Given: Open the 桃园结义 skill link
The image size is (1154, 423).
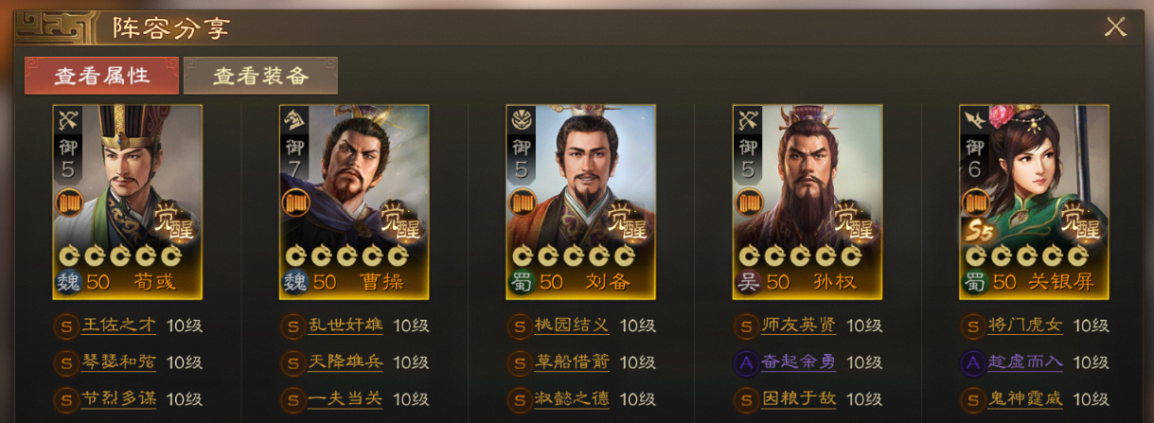Looking at the screenshot, I should tap(572, 326).
